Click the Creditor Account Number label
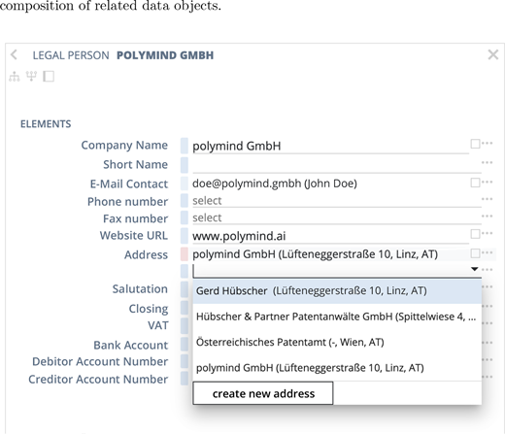Image resolution: width=505 pixels, height=434 pixels. pos(98,380)
